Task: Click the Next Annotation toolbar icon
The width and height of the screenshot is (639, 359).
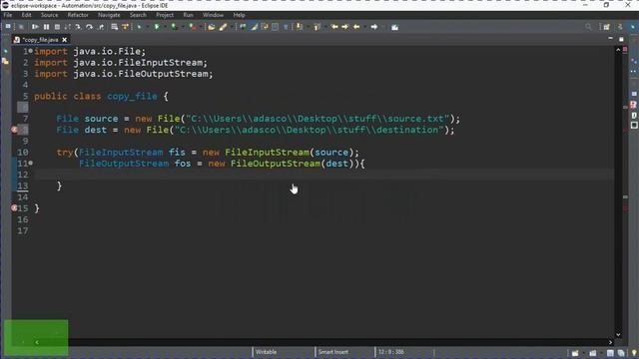Action: tap(300, 27)
